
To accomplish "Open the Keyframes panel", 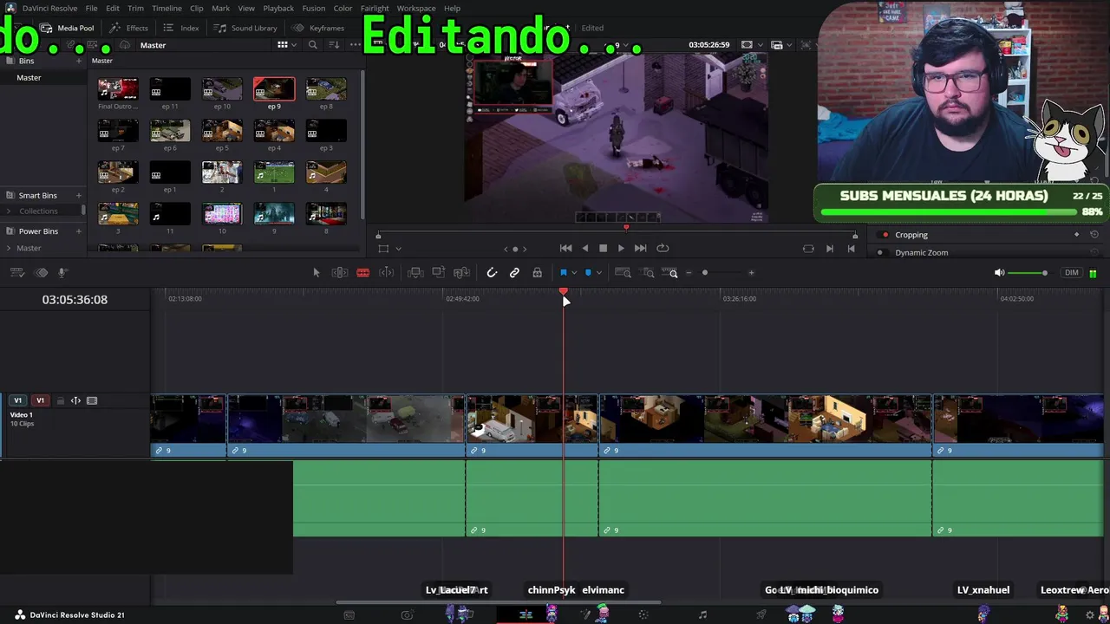I will pos(318,28).
